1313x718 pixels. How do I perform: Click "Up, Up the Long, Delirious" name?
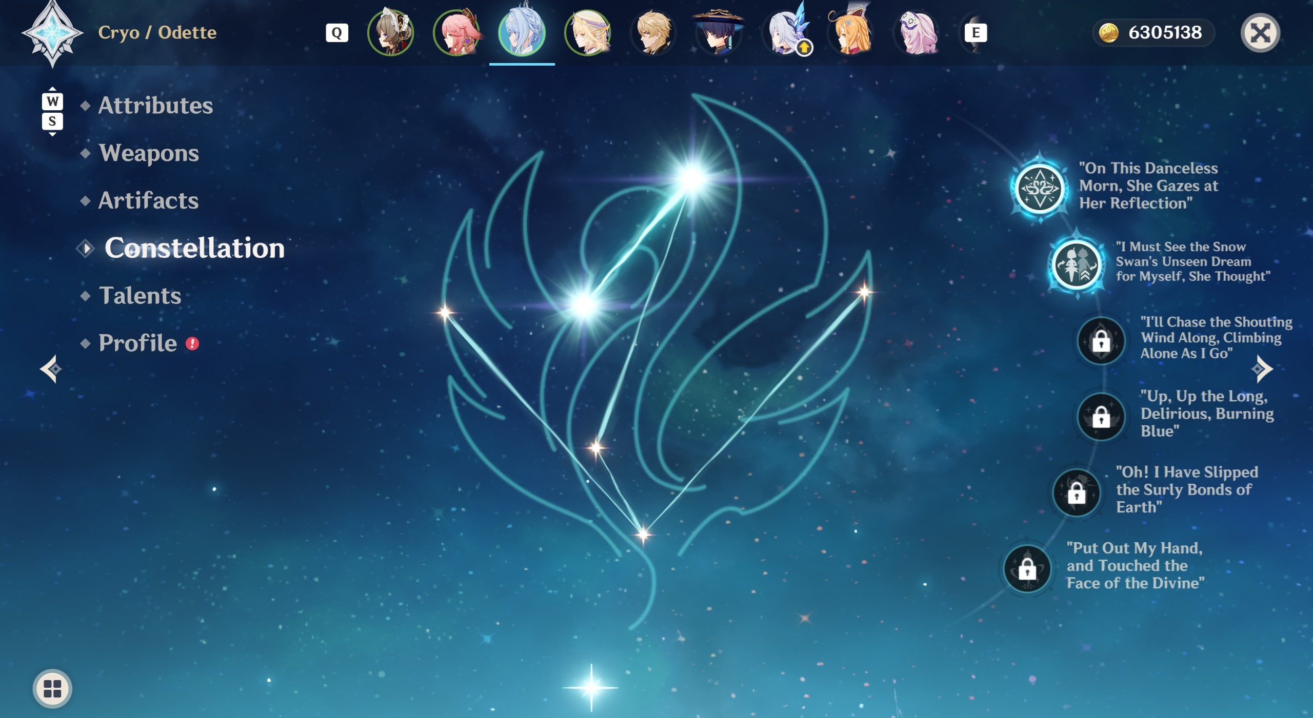(x=1207, y=413)
